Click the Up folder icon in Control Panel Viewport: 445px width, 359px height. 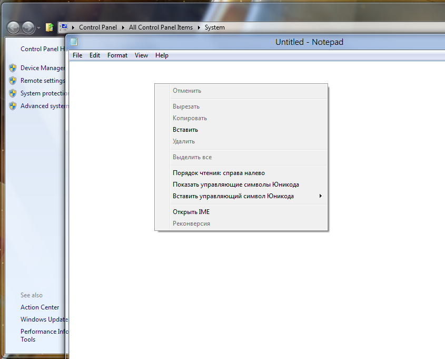50,27
